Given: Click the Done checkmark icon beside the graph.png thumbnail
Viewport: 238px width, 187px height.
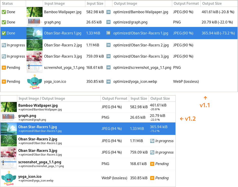Looking at the screenshot, I should (x=4, y=22).
